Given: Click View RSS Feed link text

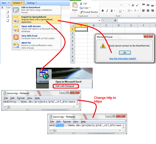Looking at the screenshot, I should 29,36.
